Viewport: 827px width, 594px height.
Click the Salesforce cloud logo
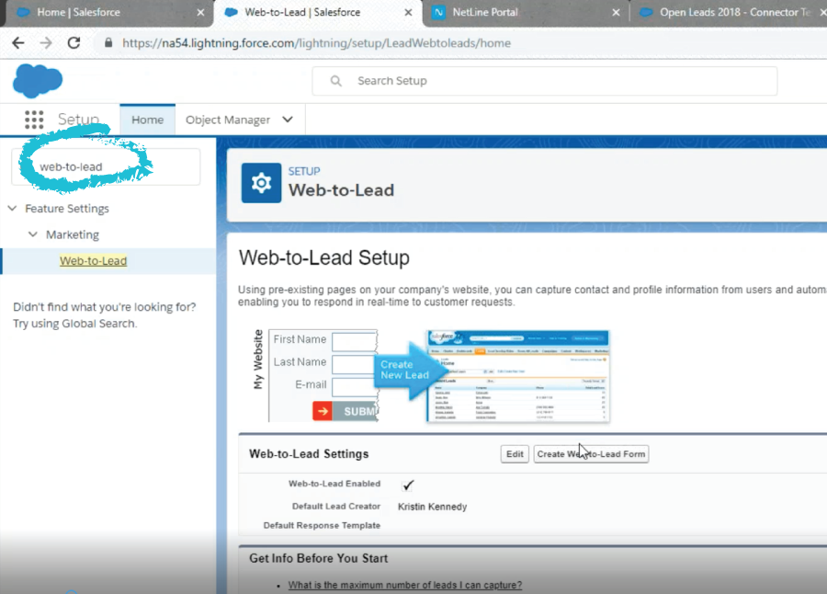[38, 81]
